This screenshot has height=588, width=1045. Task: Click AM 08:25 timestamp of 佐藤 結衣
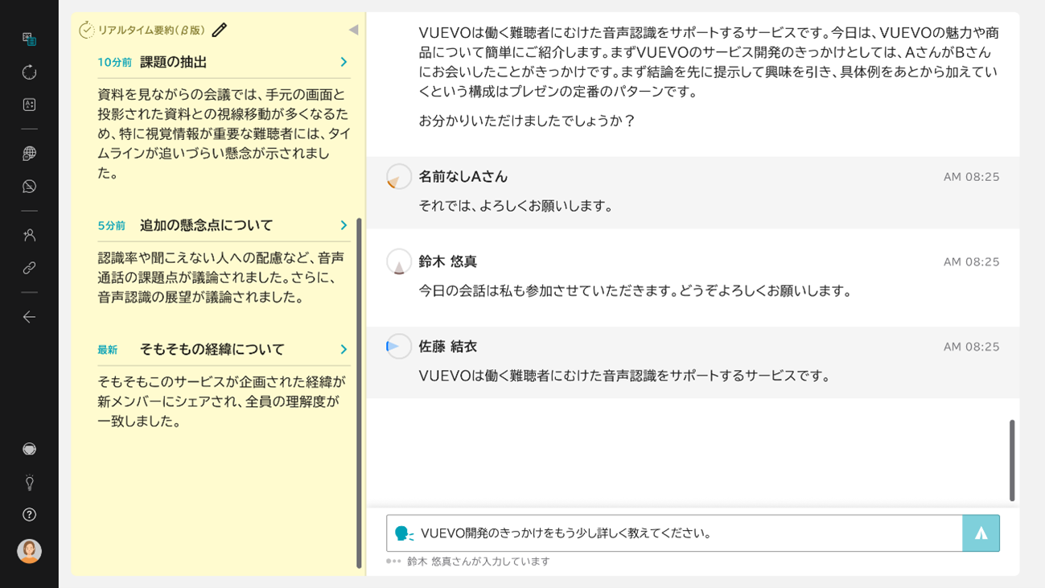(972, 347)
